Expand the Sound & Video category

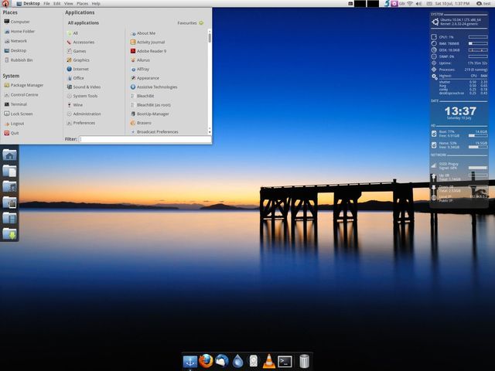click(87, 87)
